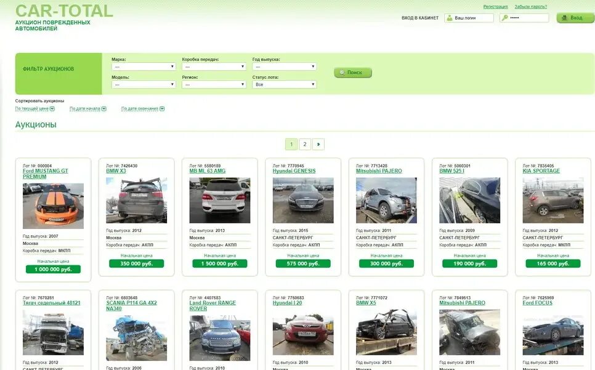Click the red Hyundai I 20 photo
Image resolution: width=595 pixels, height=370 pixels.
(303, 332)
